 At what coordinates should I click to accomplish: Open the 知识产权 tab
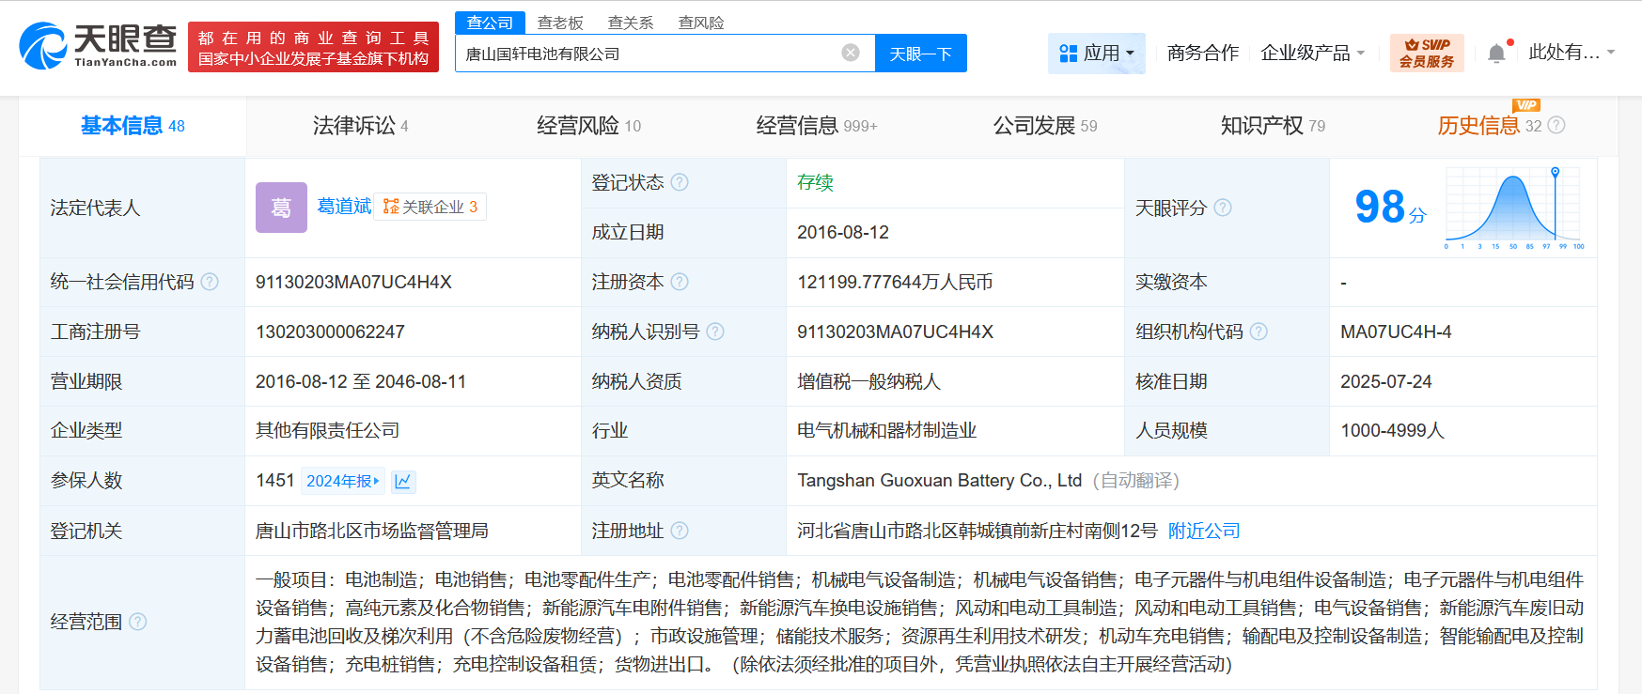tap(1273, 126)
